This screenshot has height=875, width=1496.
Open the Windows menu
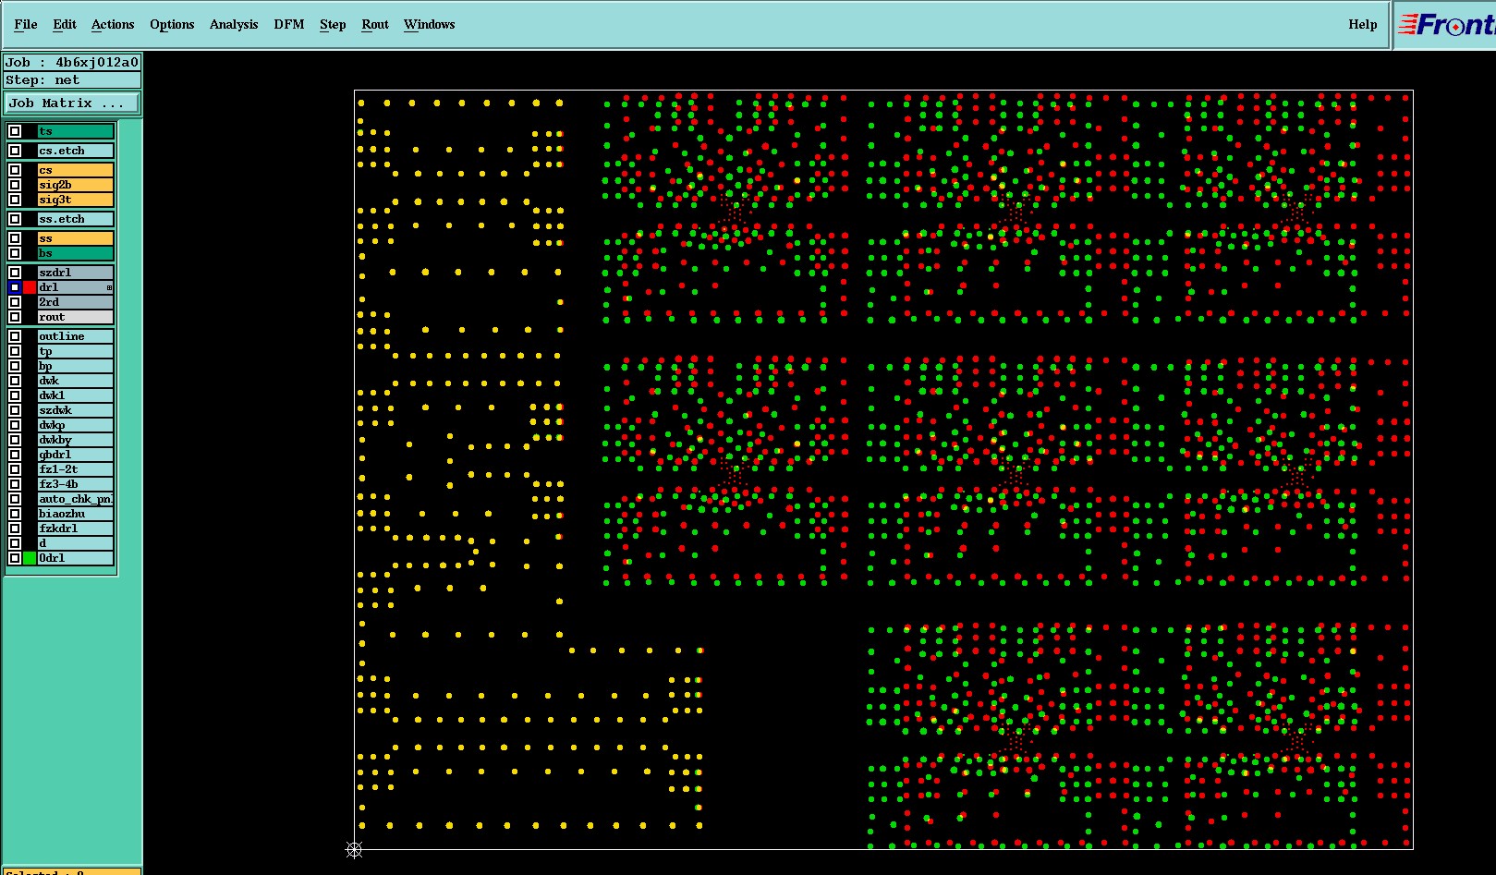[x=430, y=25]
